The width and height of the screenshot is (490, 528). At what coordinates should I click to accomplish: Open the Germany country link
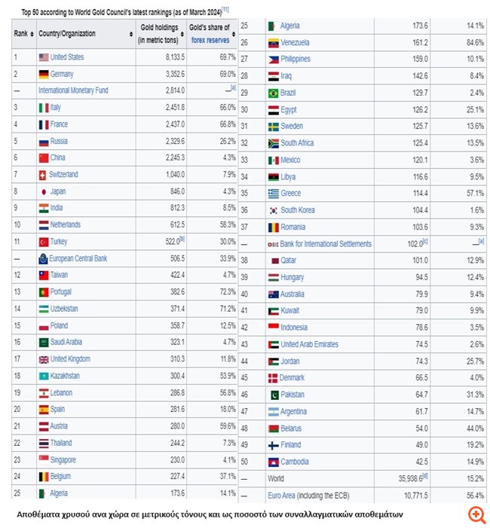click(x=62, y=74)
